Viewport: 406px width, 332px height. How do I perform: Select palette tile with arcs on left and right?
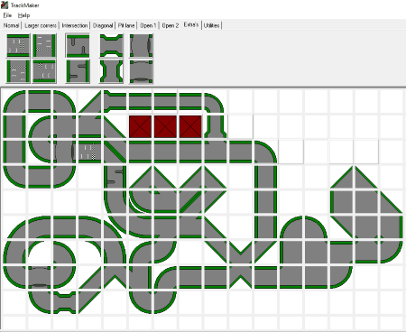(142, 45)
